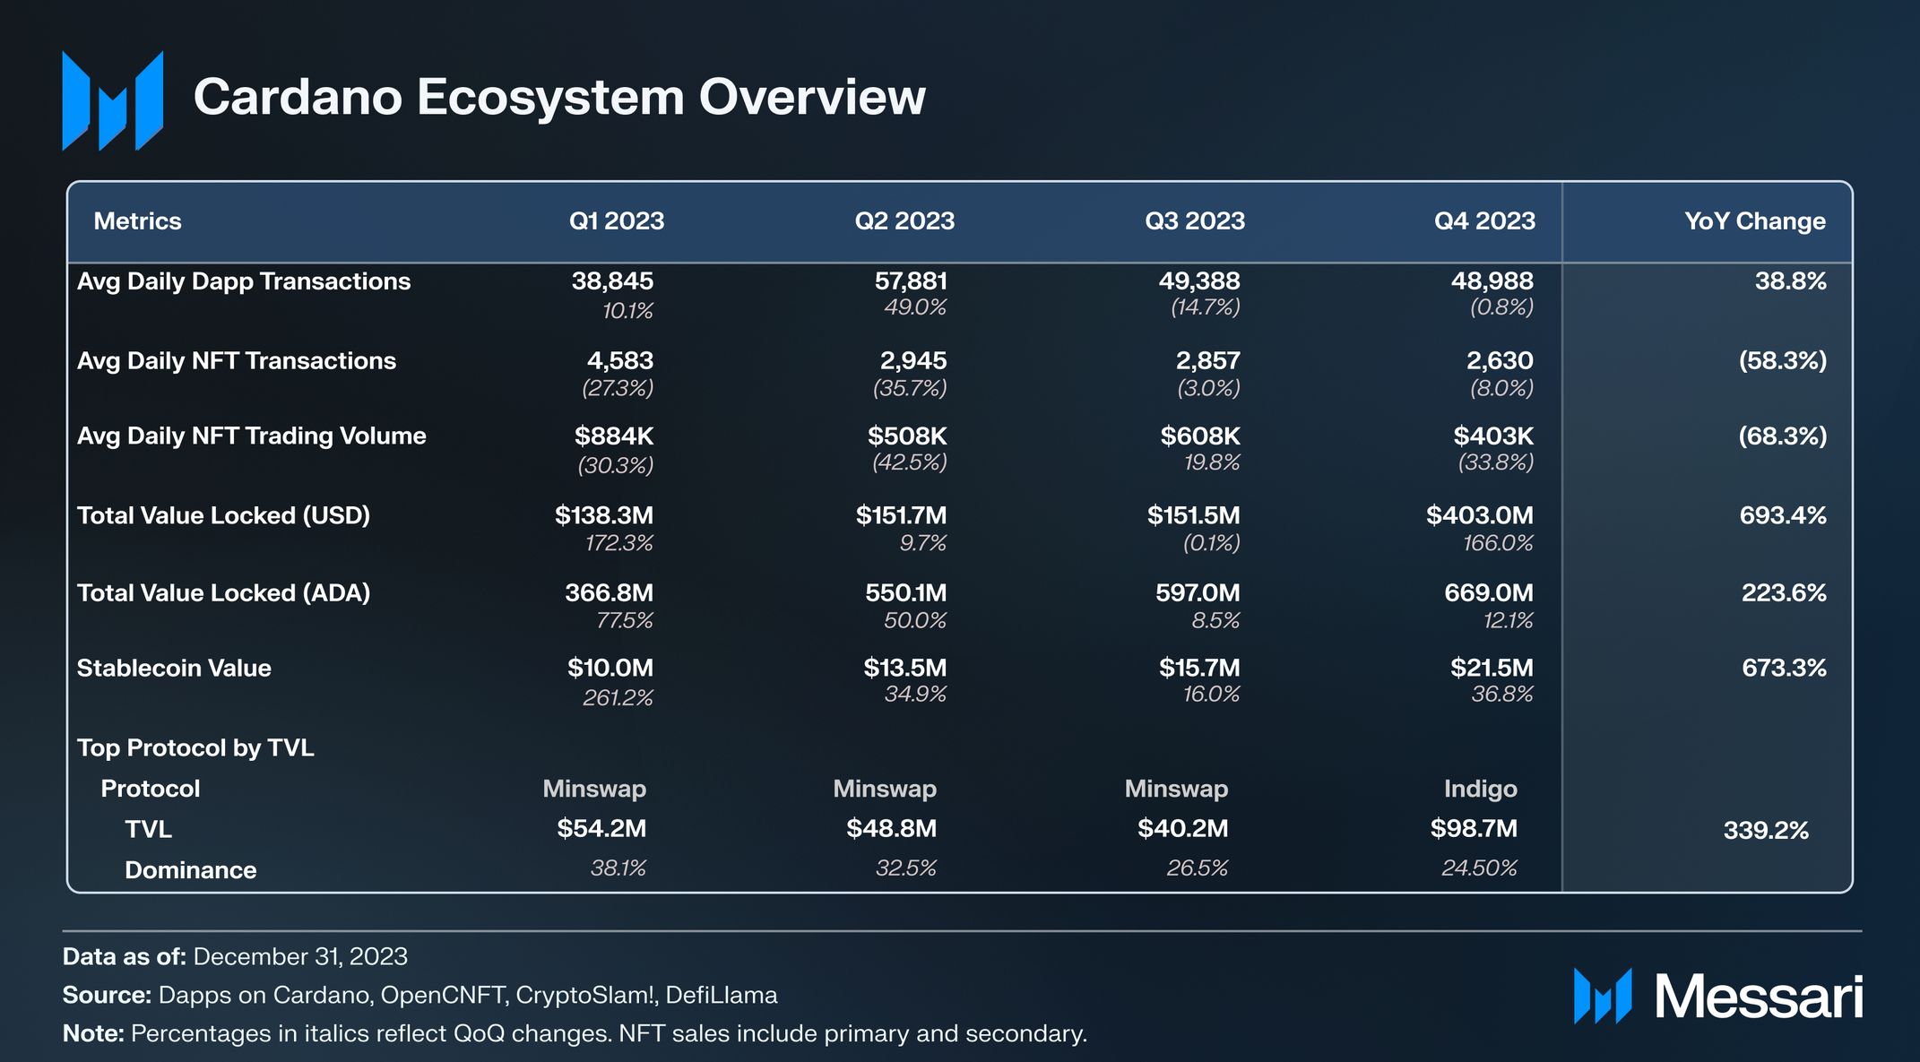Click the Source text listing DefiLlama
Viewport: 1920px width, 1062px height.
(419, 995)
